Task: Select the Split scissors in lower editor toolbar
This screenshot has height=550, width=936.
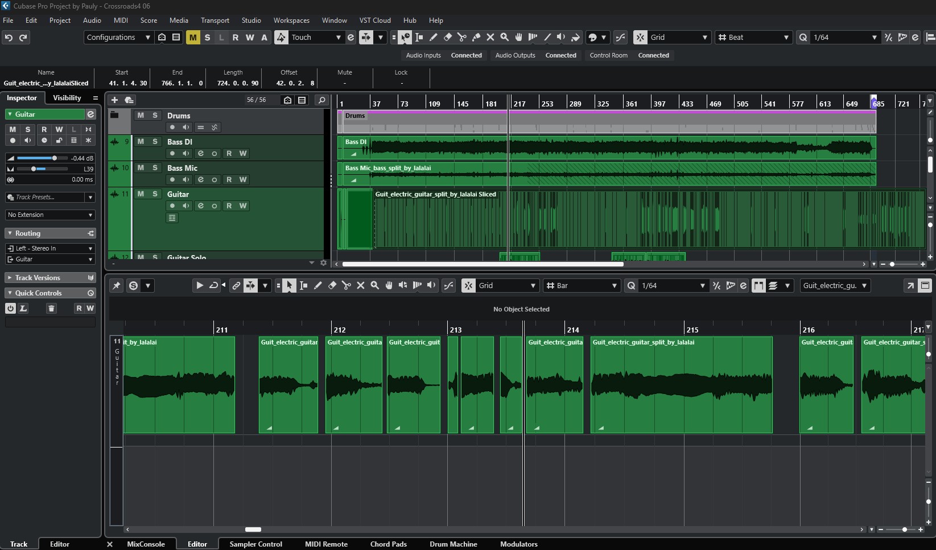Action: click(x=347, y=285)
